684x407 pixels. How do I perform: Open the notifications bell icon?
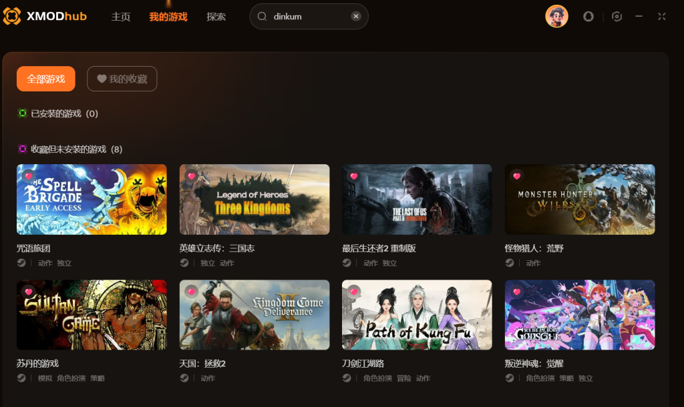pyautogui.click(x=588, y=17)
